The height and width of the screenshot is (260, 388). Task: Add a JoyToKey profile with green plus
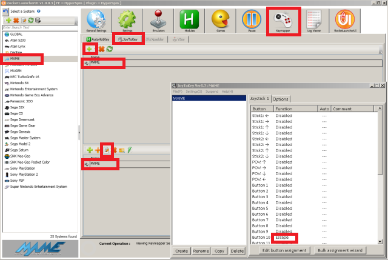[89, 49]
